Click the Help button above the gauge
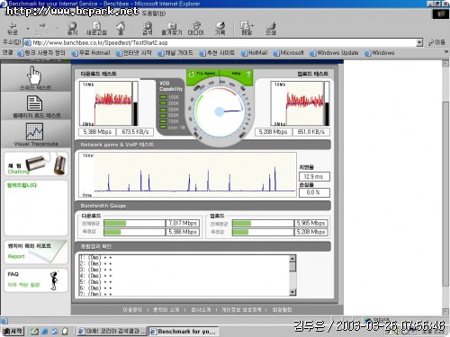450x337 pixels. coord(237,74)
